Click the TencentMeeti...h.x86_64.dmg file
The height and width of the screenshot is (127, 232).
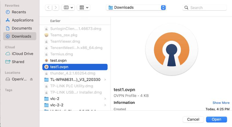(75, 48)
